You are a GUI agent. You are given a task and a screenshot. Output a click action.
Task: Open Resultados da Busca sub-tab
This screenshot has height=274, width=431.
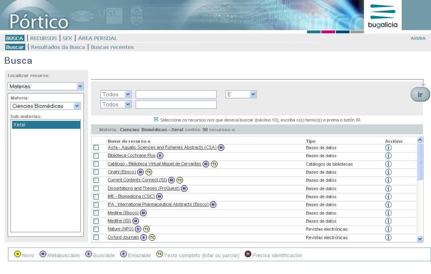point(58,47)
